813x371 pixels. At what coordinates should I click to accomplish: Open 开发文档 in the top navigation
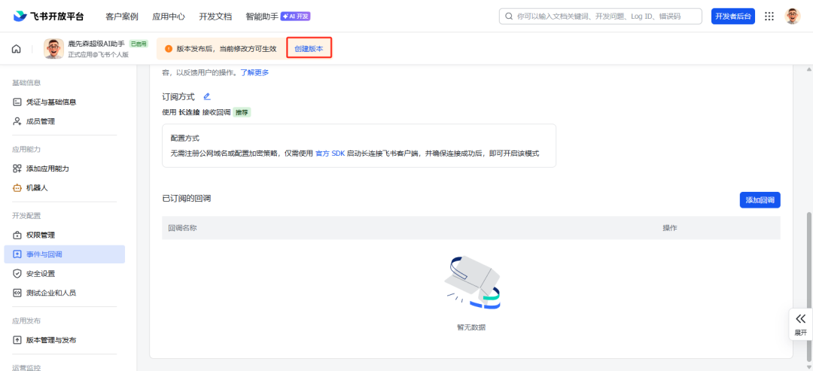coord(215,16)
